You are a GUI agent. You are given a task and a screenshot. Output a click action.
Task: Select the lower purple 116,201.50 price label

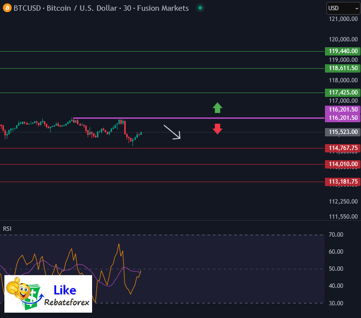342,118
